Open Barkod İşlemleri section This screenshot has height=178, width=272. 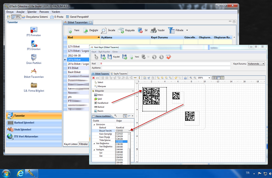point(34,123)
